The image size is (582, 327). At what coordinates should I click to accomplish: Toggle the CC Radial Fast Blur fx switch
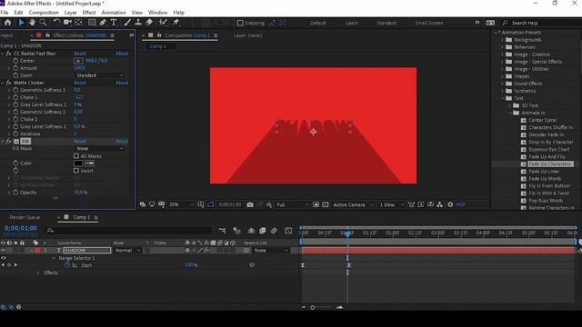8,54
